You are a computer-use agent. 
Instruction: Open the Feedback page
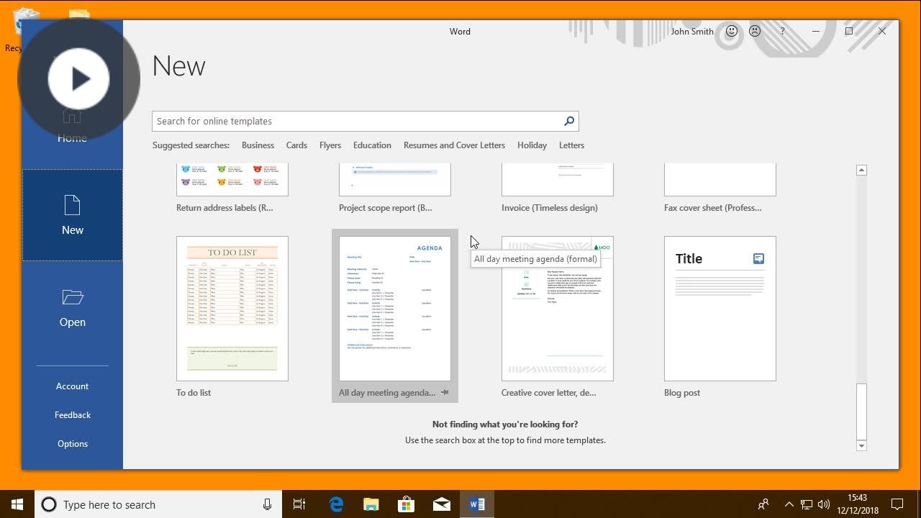(72, 414)
